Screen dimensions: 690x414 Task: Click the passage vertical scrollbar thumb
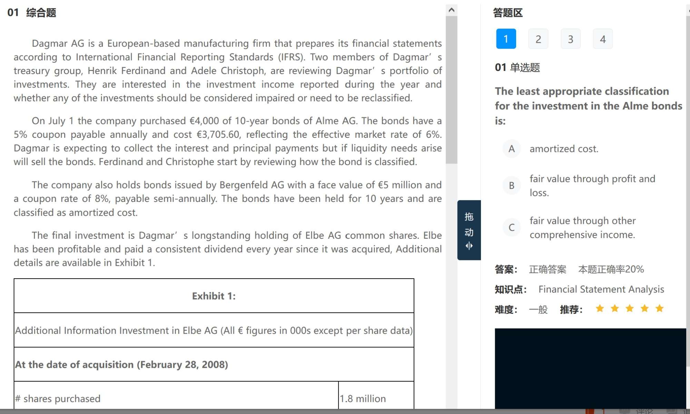[x=451, y=90]
